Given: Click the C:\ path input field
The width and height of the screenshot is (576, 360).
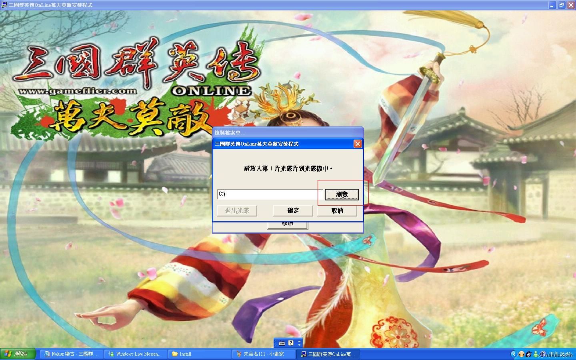Looking at the screenshot, I should pyautogui.click(x=270, y=194).
